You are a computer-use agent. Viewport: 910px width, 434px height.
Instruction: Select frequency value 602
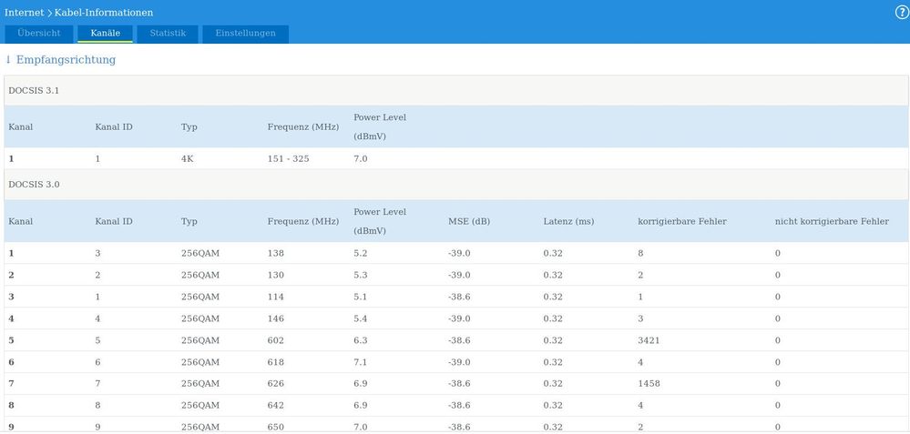pos(276,340)
